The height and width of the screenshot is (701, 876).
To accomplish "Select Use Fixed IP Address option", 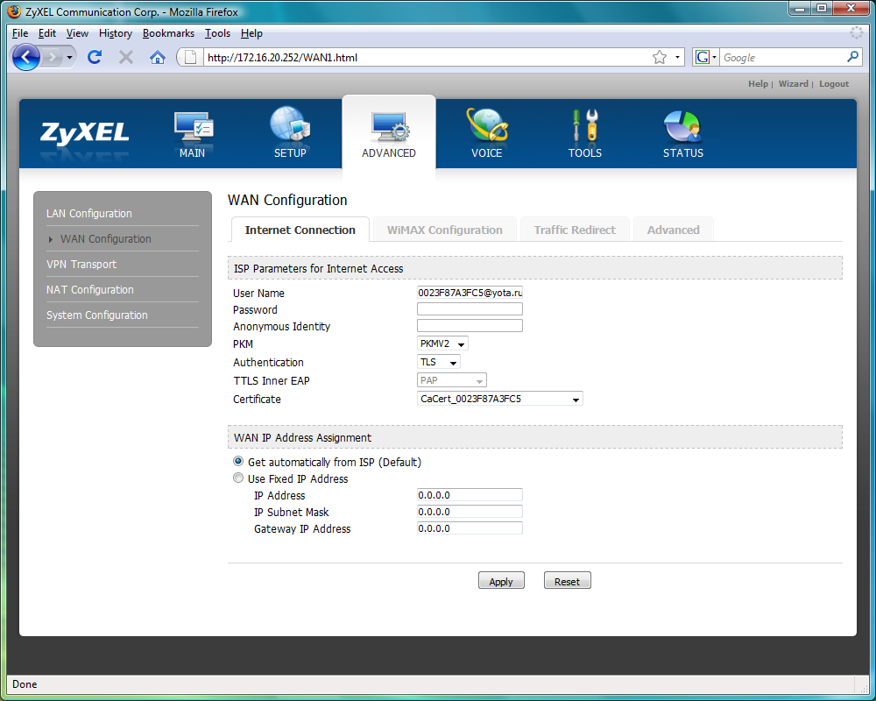I will coord(238,478).
